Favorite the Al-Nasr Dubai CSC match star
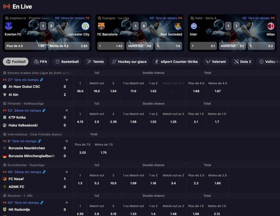 point(67,80)
